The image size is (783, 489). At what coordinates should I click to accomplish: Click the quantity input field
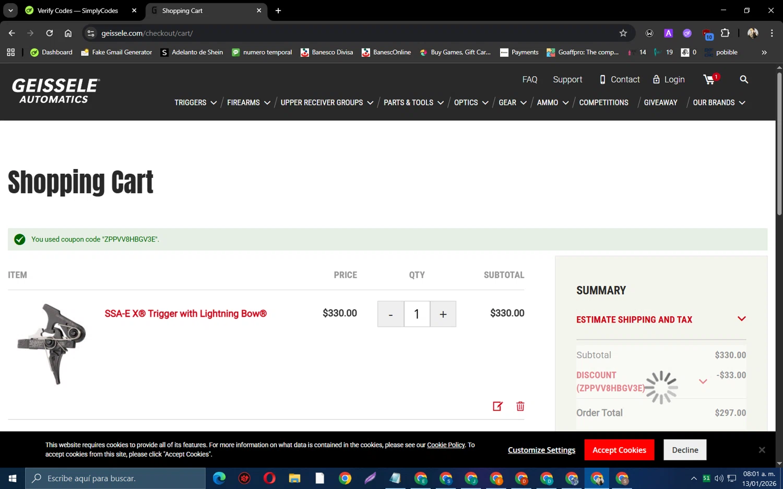pos(417,314)
